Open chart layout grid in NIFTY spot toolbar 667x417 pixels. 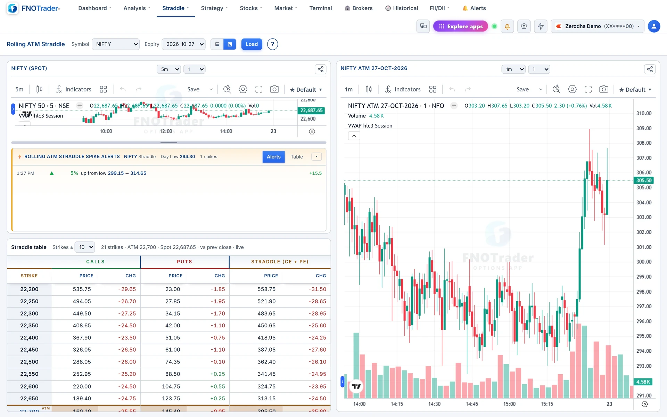[103, 89]
